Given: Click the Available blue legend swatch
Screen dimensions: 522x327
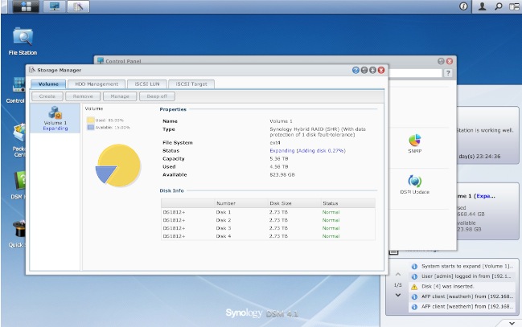Looking at the screenshot, I should (91, 128).
